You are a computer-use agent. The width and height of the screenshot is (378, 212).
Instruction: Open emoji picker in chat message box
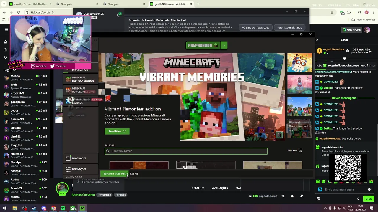369,189
